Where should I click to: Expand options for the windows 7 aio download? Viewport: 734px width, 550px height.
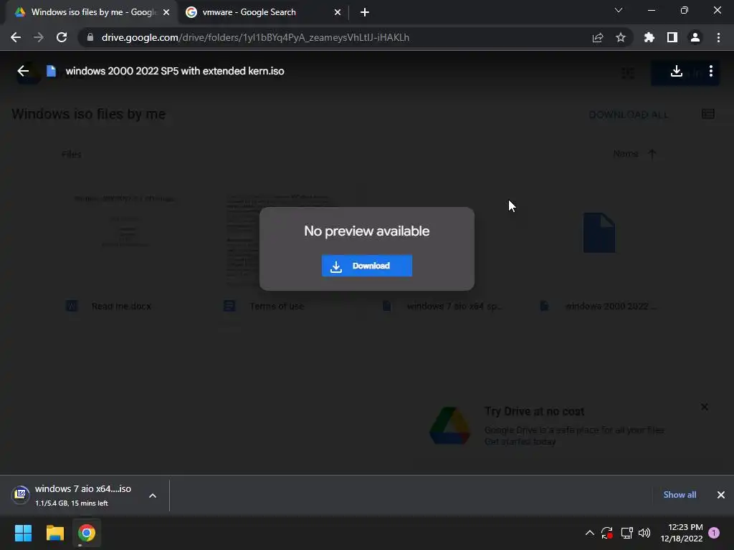[x=153, y=496]
